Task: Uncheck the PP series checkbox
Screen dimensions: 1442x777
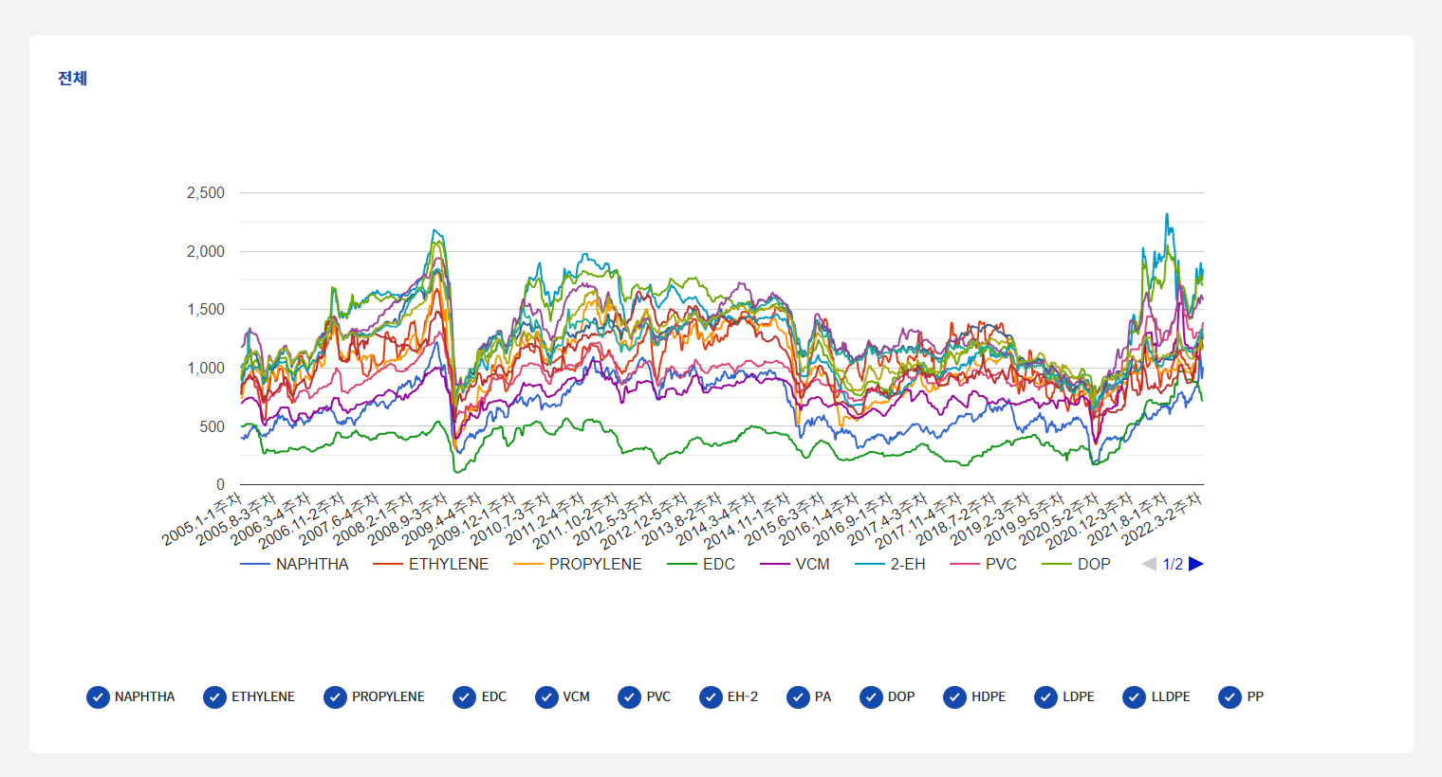Action: point(1229,697)
